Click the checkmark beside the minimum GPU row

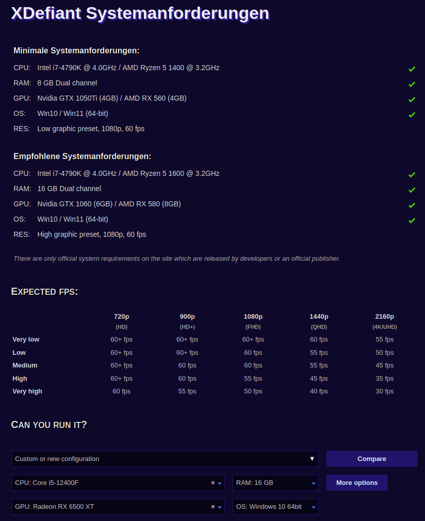coord(412,99)
